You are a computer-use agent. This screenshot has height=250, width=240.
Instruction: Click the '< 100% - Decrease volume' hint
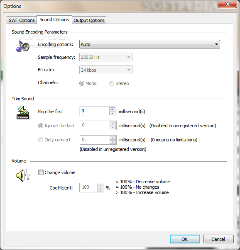tap(142, 182)
